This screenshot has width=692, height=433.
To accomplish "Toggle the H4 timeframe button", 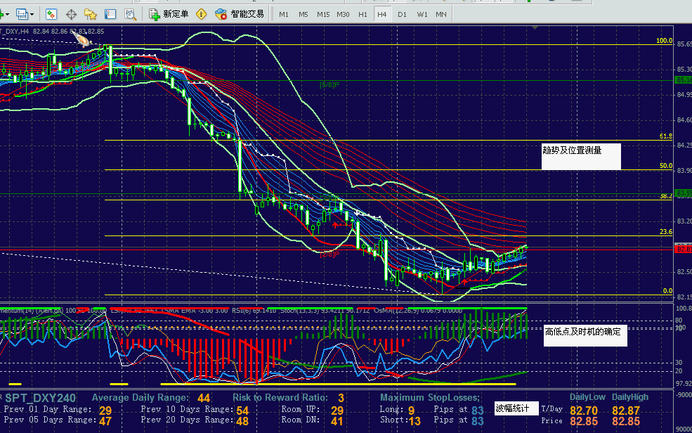I will (x=381, y=14).
